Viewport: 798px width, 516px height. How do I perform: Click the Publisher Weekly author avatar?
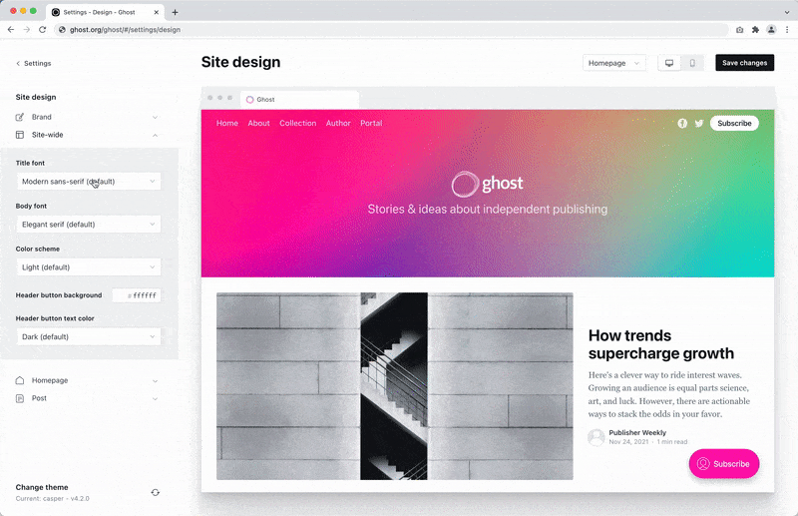pos(596,437)
